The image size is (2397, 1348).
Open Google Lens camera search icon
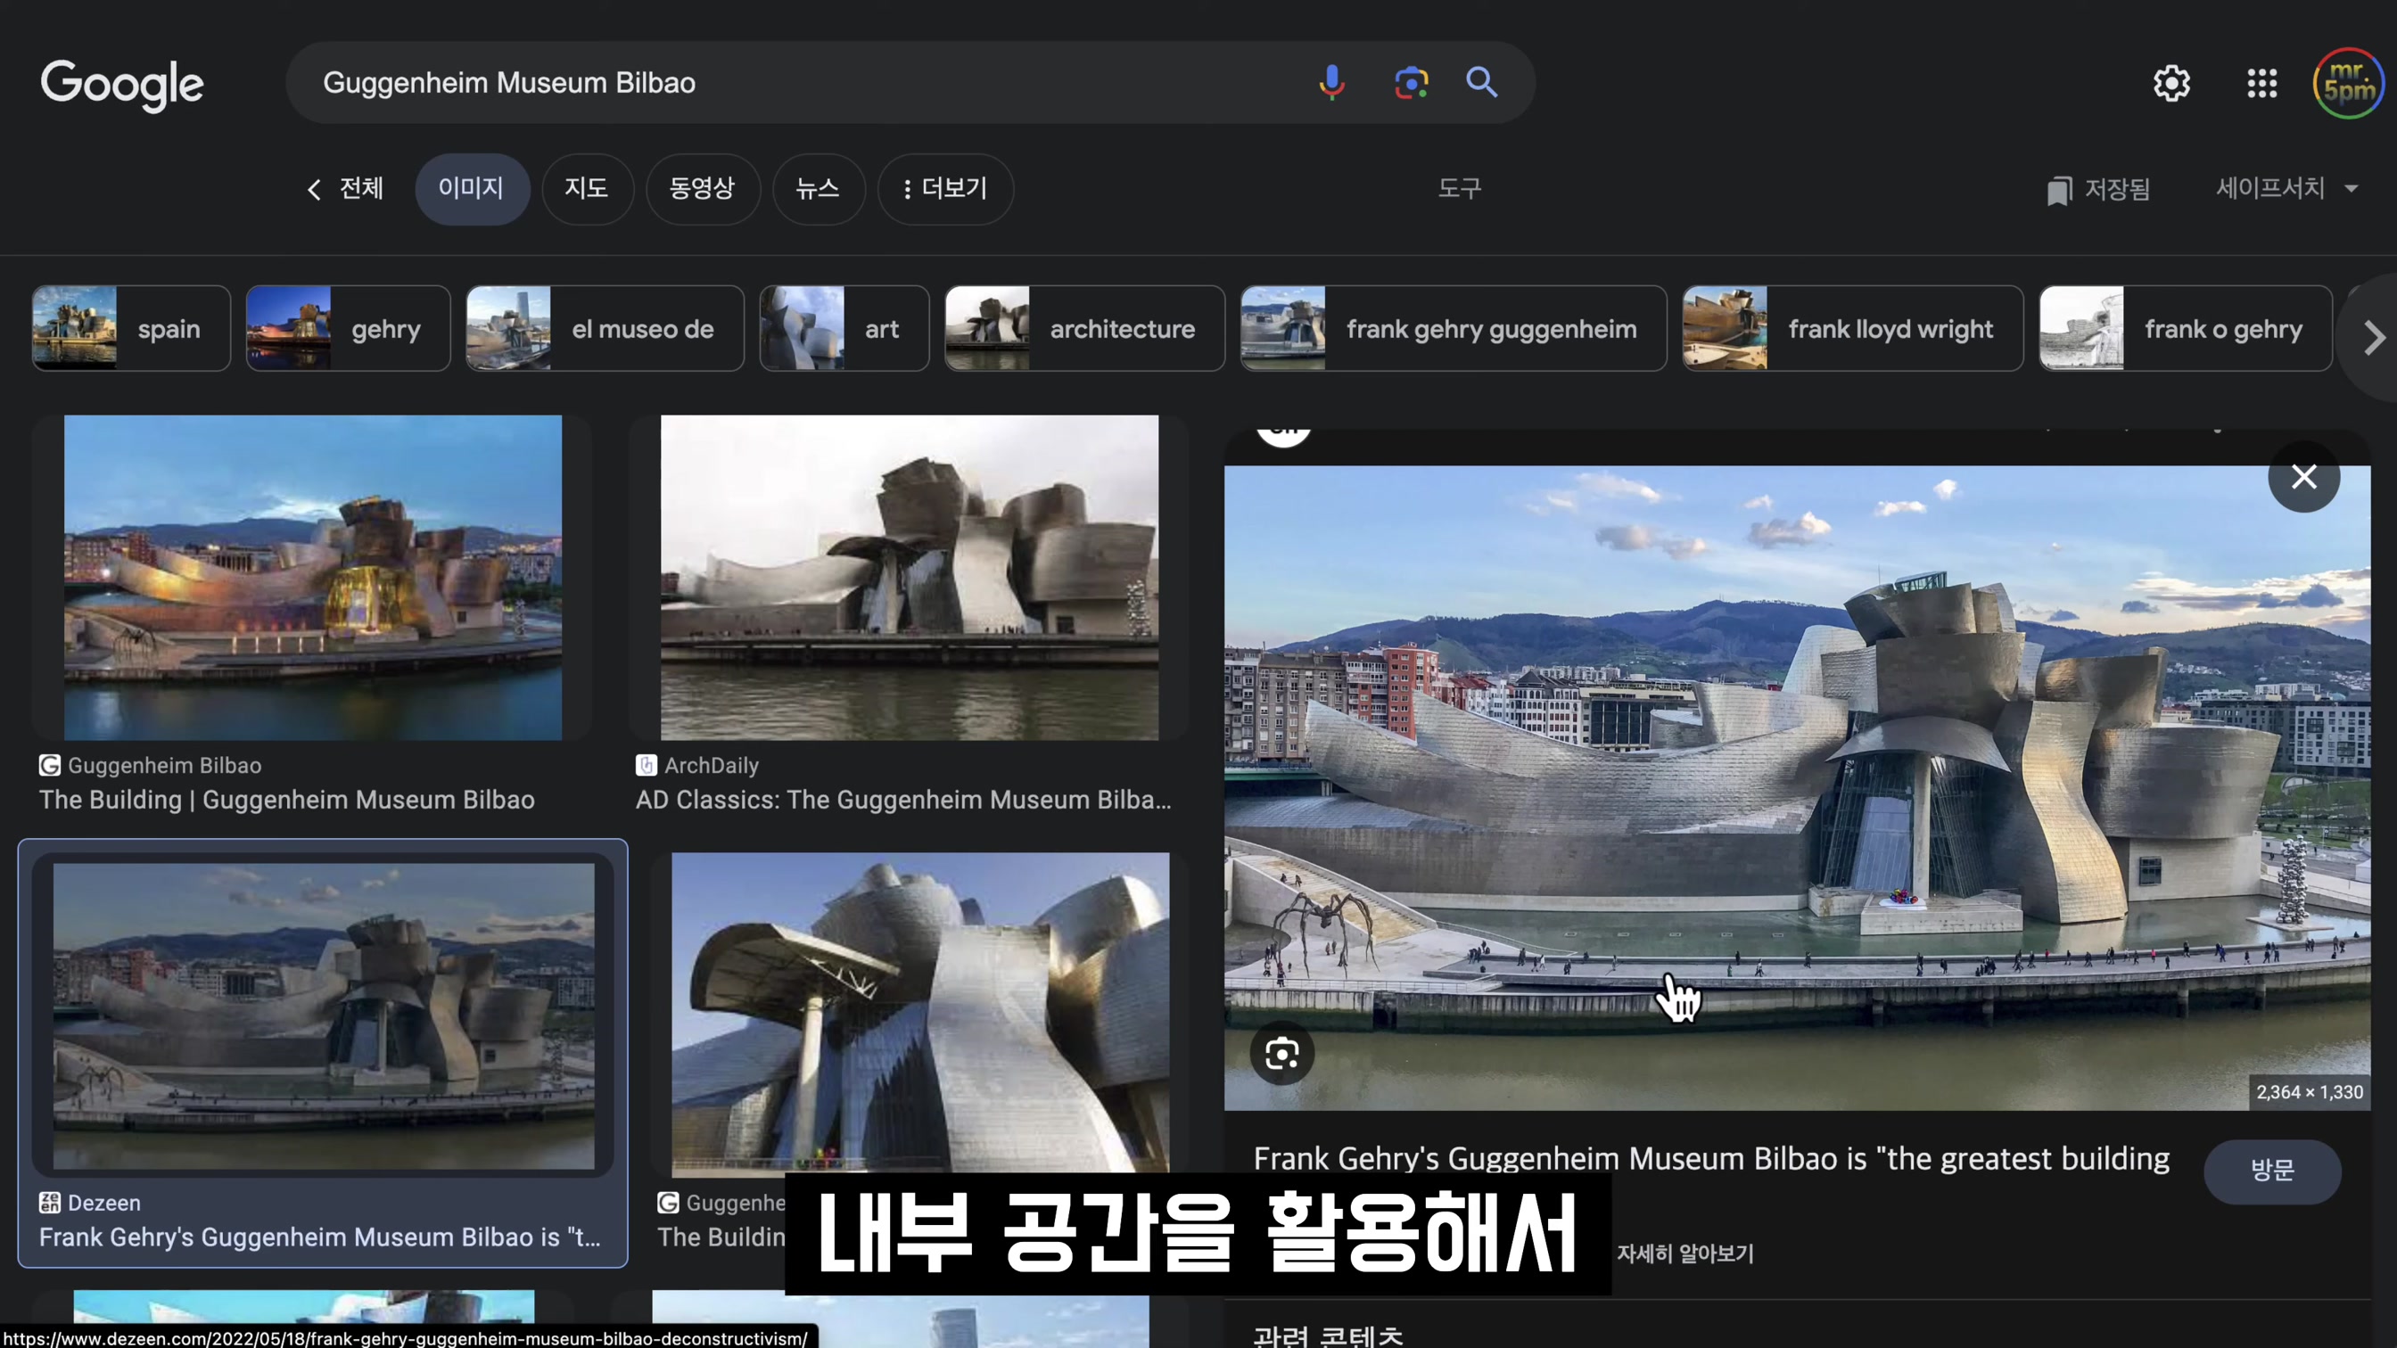[1411, 83]
